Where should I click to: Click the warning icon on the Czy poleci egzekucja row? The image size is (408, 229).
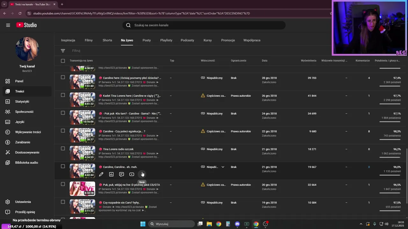click(203, 131)
